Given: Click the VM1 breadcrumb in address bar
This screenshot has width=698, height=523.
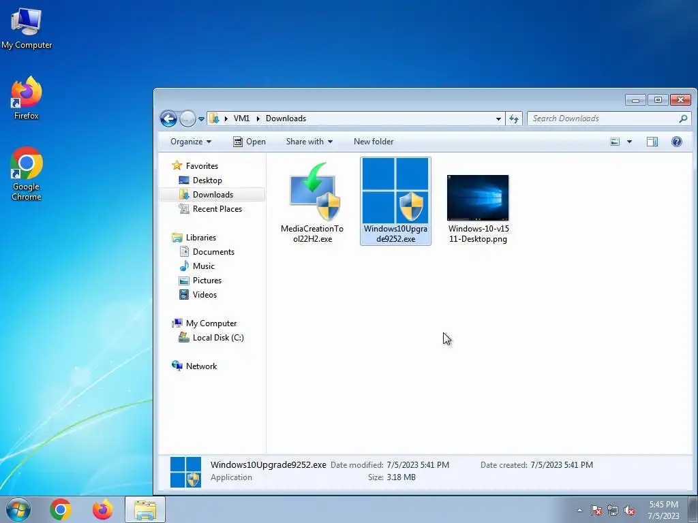Looking at the screenshot, I should (x=241, y=118).
